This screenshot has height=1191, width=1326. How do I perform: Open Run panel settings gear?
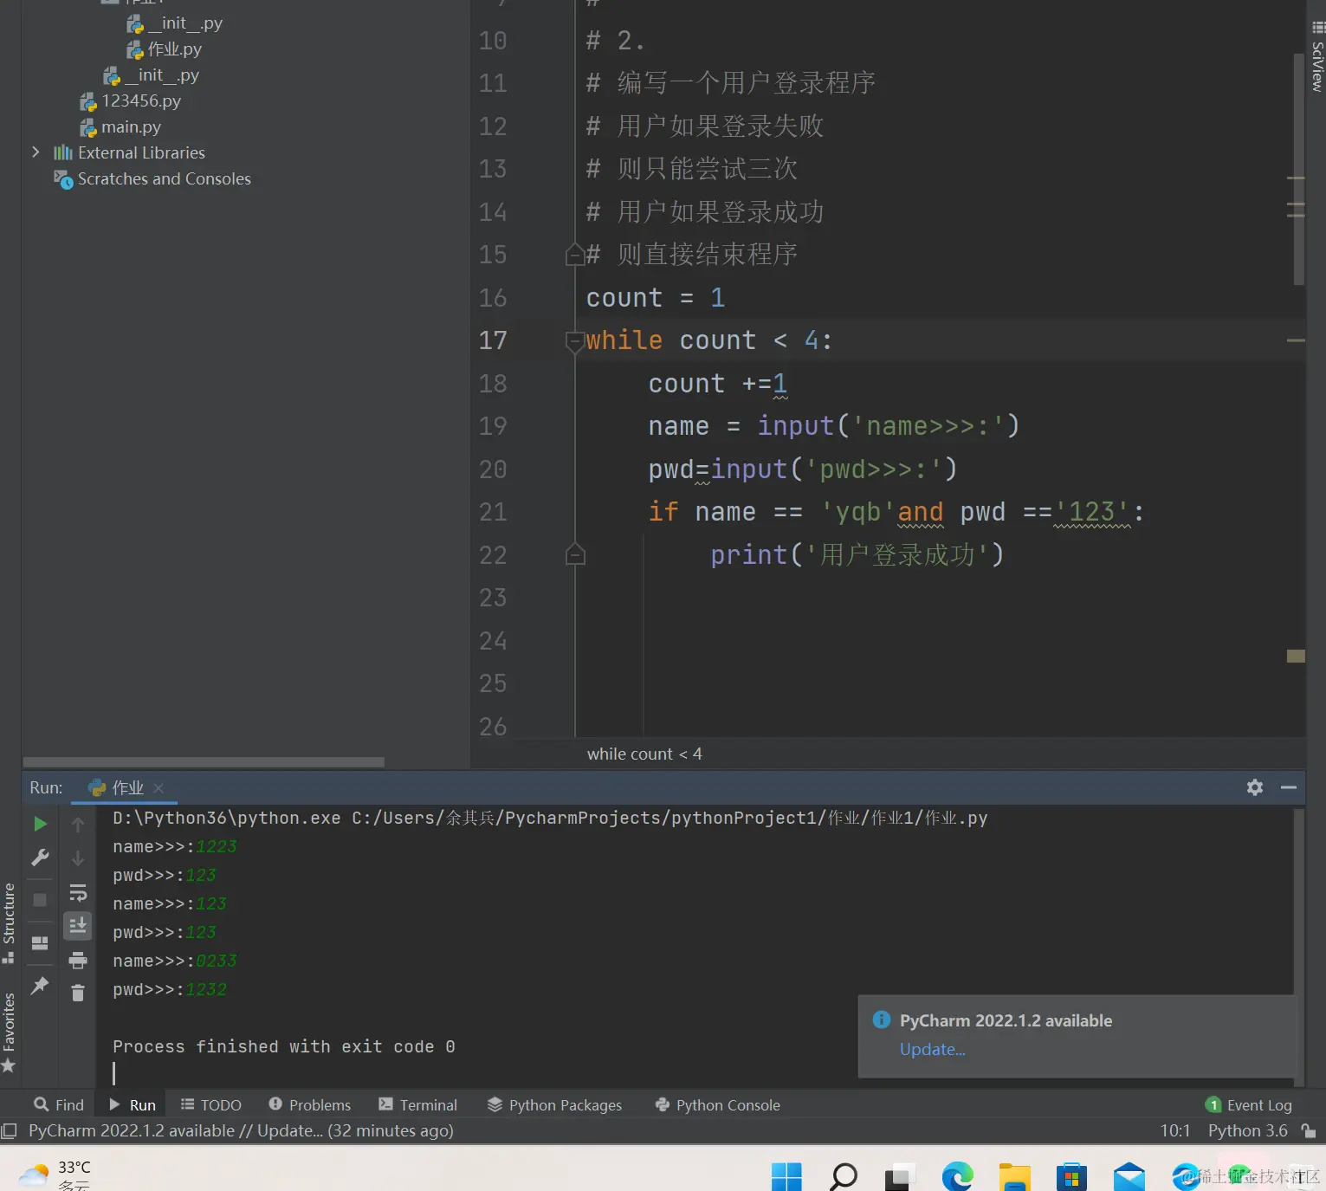[1255, 787]
